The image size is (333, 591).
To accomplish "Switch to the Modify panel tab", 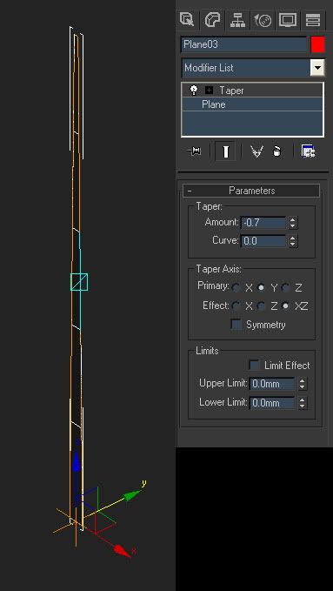I will pos(213,20).
